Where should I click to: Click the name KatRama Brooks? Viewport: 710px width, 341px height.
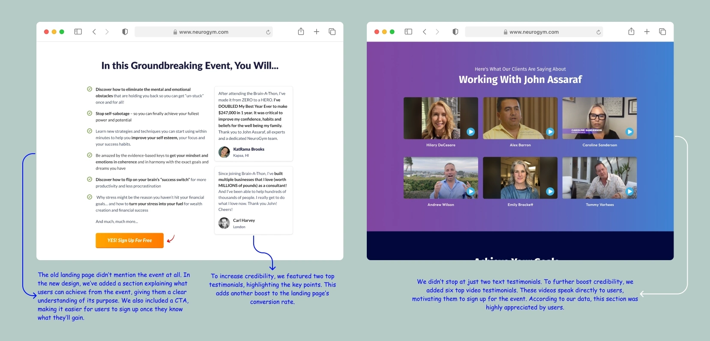249,149
